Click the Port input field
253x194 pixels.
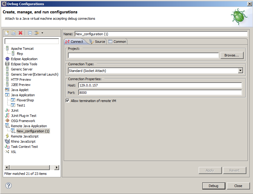click(160, 93)
